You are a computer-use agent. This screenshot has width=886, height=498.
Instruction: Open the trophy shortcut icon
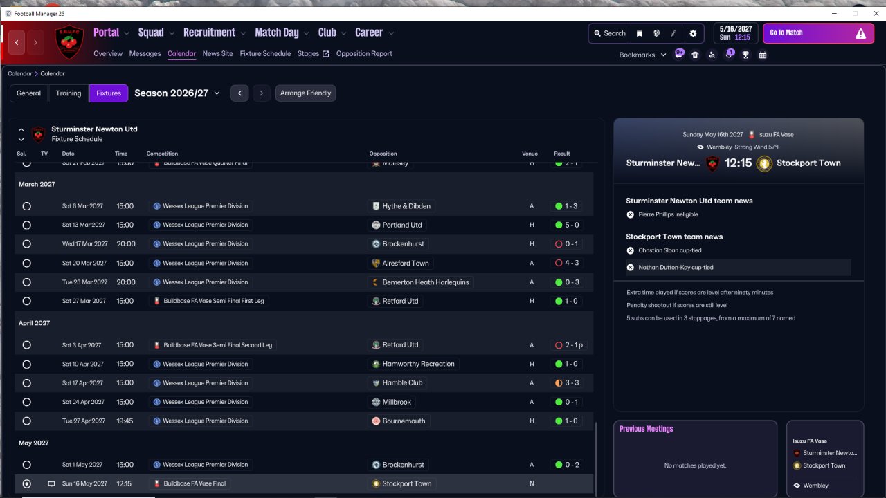click(x=745, y=55)
